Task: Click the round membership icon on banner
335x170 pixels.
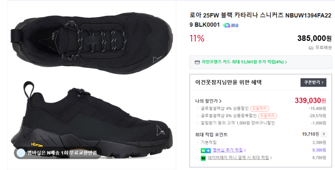Action: pos(20,153)
